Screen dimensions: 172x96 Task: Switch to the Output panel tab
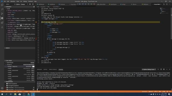point(45,69)
